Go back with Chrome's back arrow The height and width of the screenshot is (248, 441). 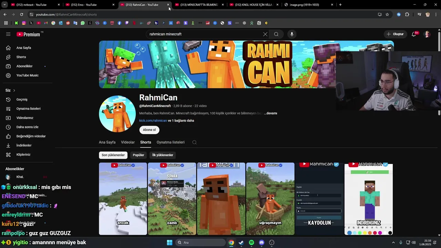click(x=5, y=14)
